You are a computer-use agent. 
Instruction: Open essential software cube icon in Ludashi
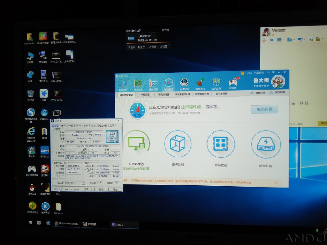coord(216,82)
